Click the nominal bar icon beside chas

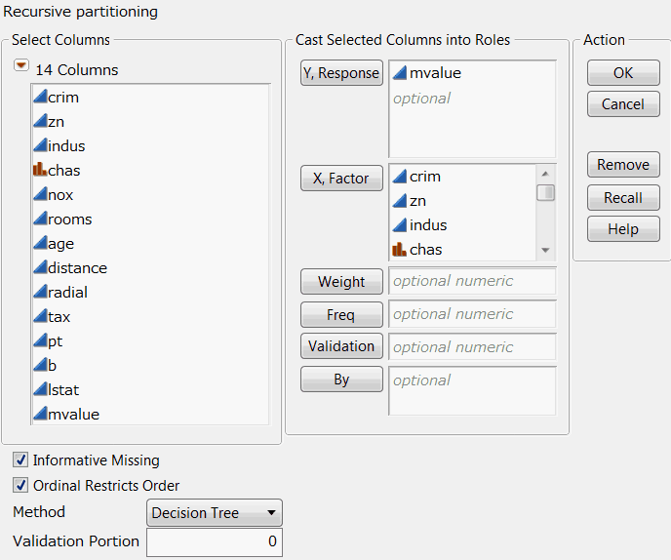click(x=40, y=171)
